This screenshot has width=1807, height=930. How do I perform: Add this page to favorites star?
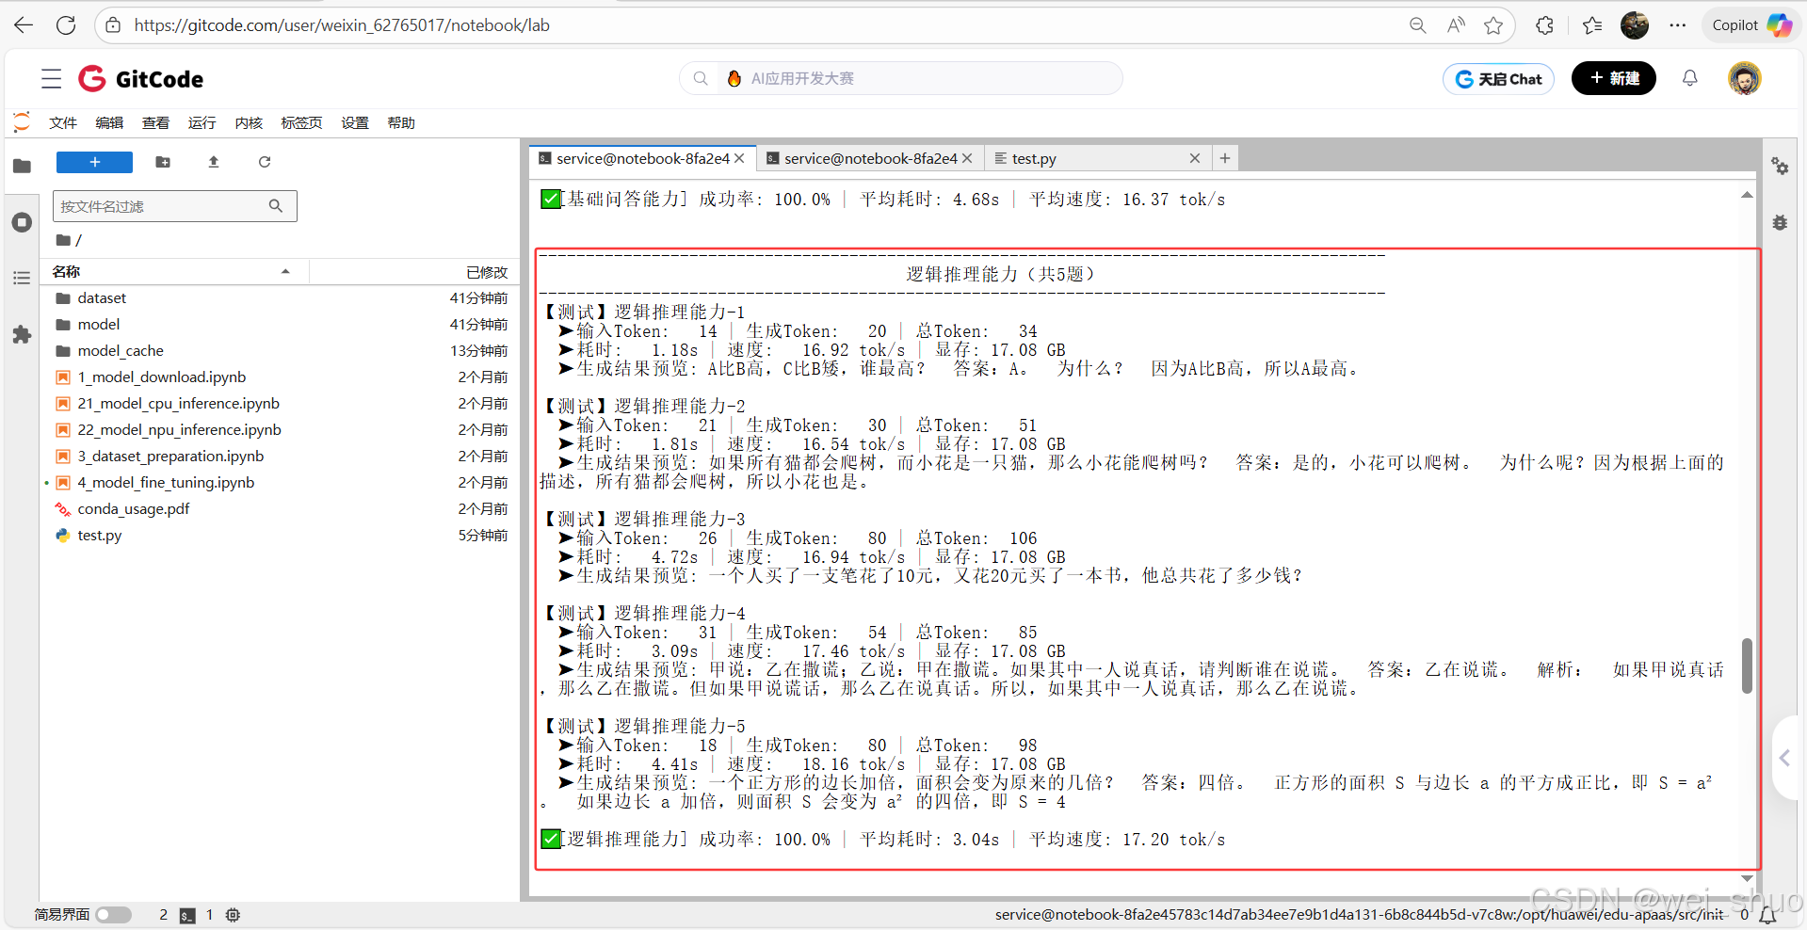[1493, 25]
